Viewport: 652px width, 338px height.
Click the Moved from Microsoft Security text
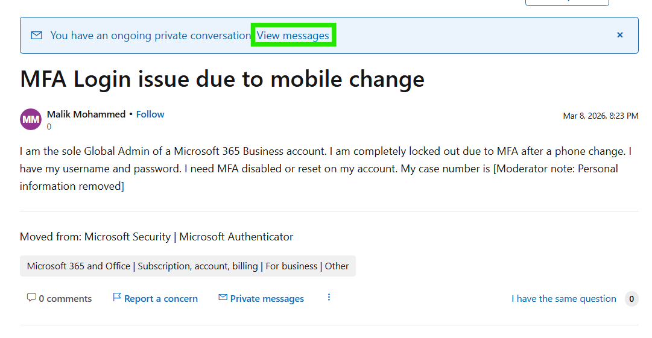156,237
